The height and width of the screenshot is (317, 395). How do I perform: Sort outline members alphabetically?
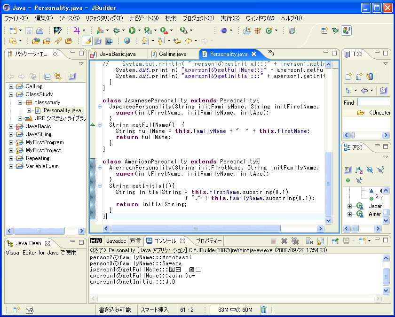[359, 170]
